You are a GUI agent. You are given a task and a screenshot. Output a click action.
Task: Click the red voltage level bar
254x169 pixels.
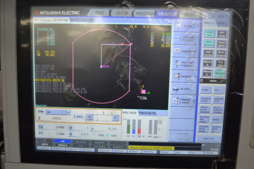139,127
